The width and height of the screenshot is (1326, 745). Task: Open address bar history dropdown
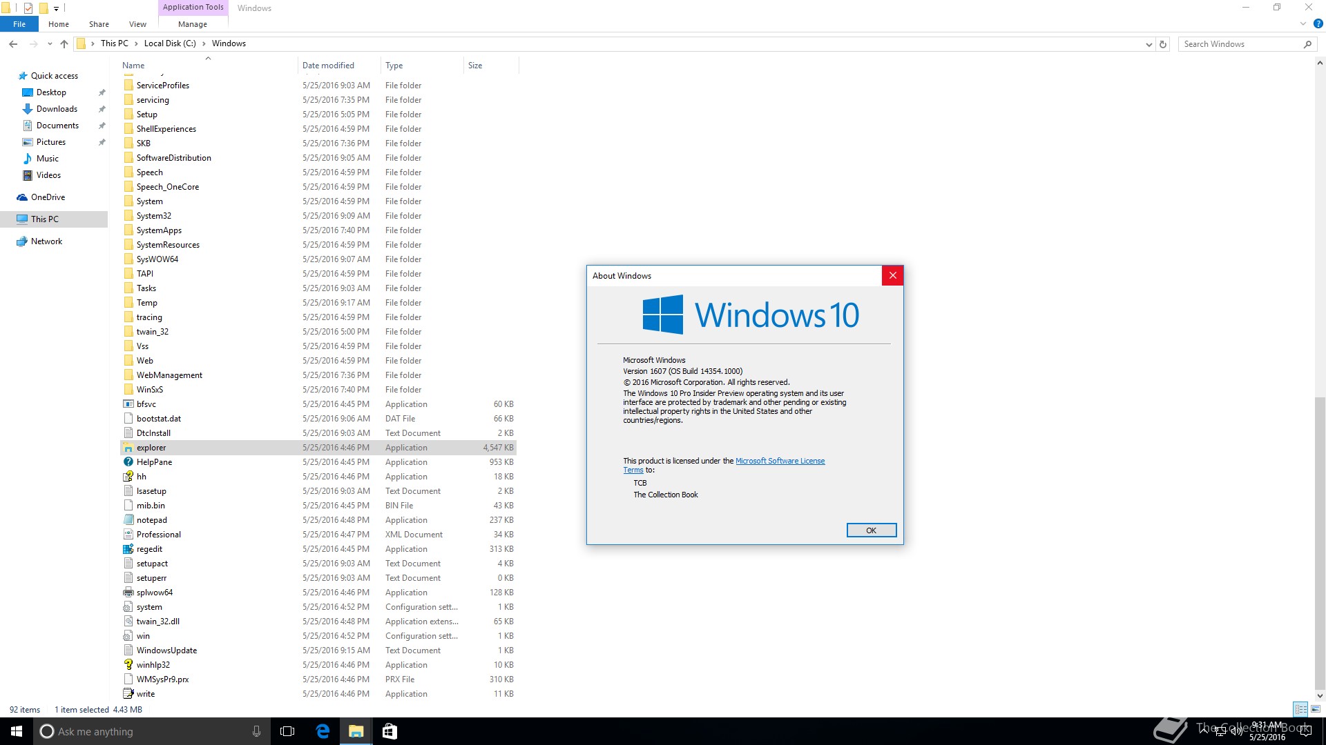1149,44
